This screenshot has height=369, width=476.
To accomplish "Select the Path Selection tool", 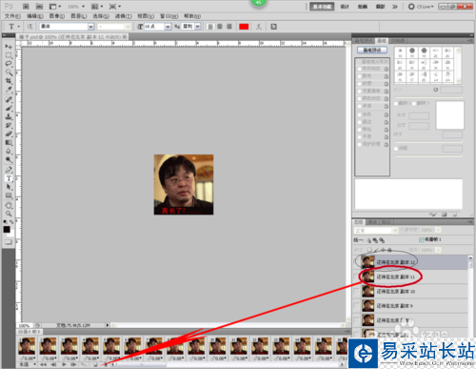I will 9,187.
